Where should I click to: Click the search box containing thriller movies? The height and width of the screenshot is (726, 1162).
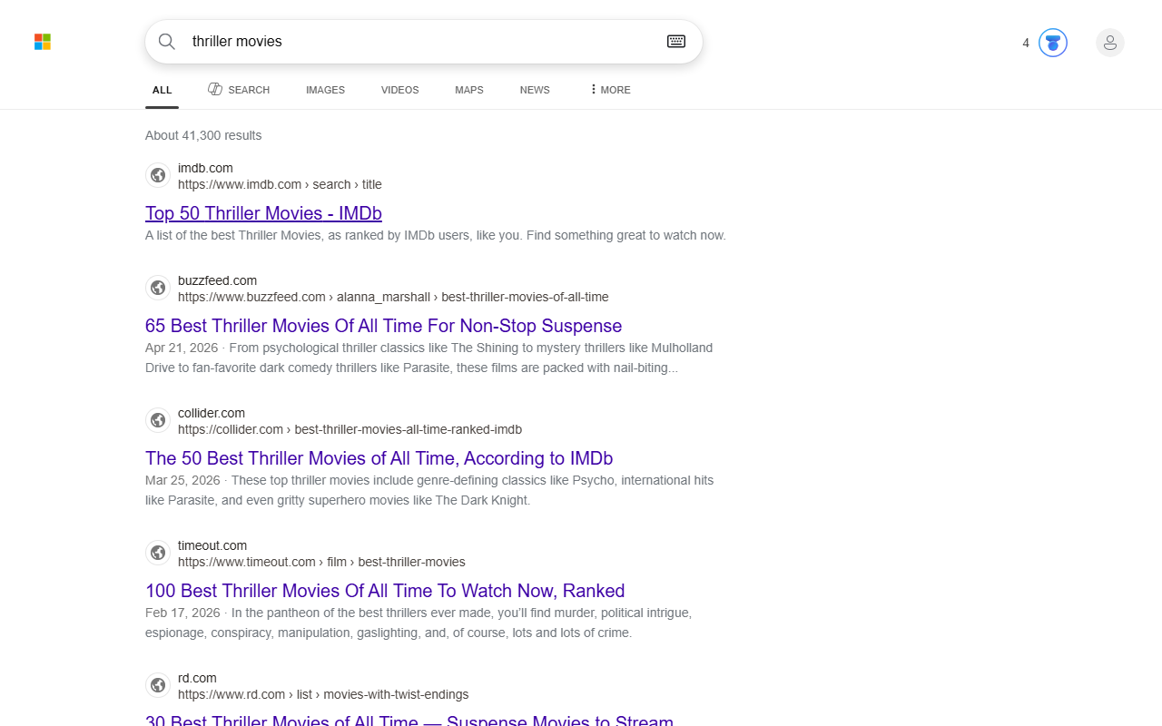point(424,42)
